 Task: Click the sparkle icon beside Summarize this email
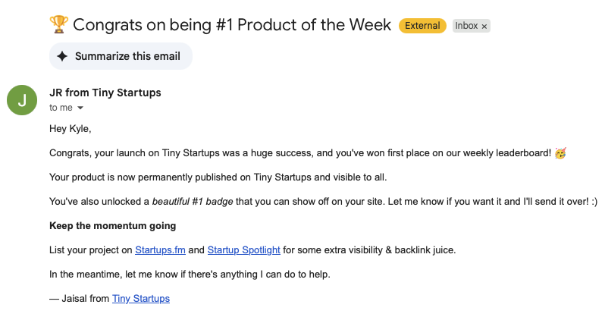coord(62,56)
